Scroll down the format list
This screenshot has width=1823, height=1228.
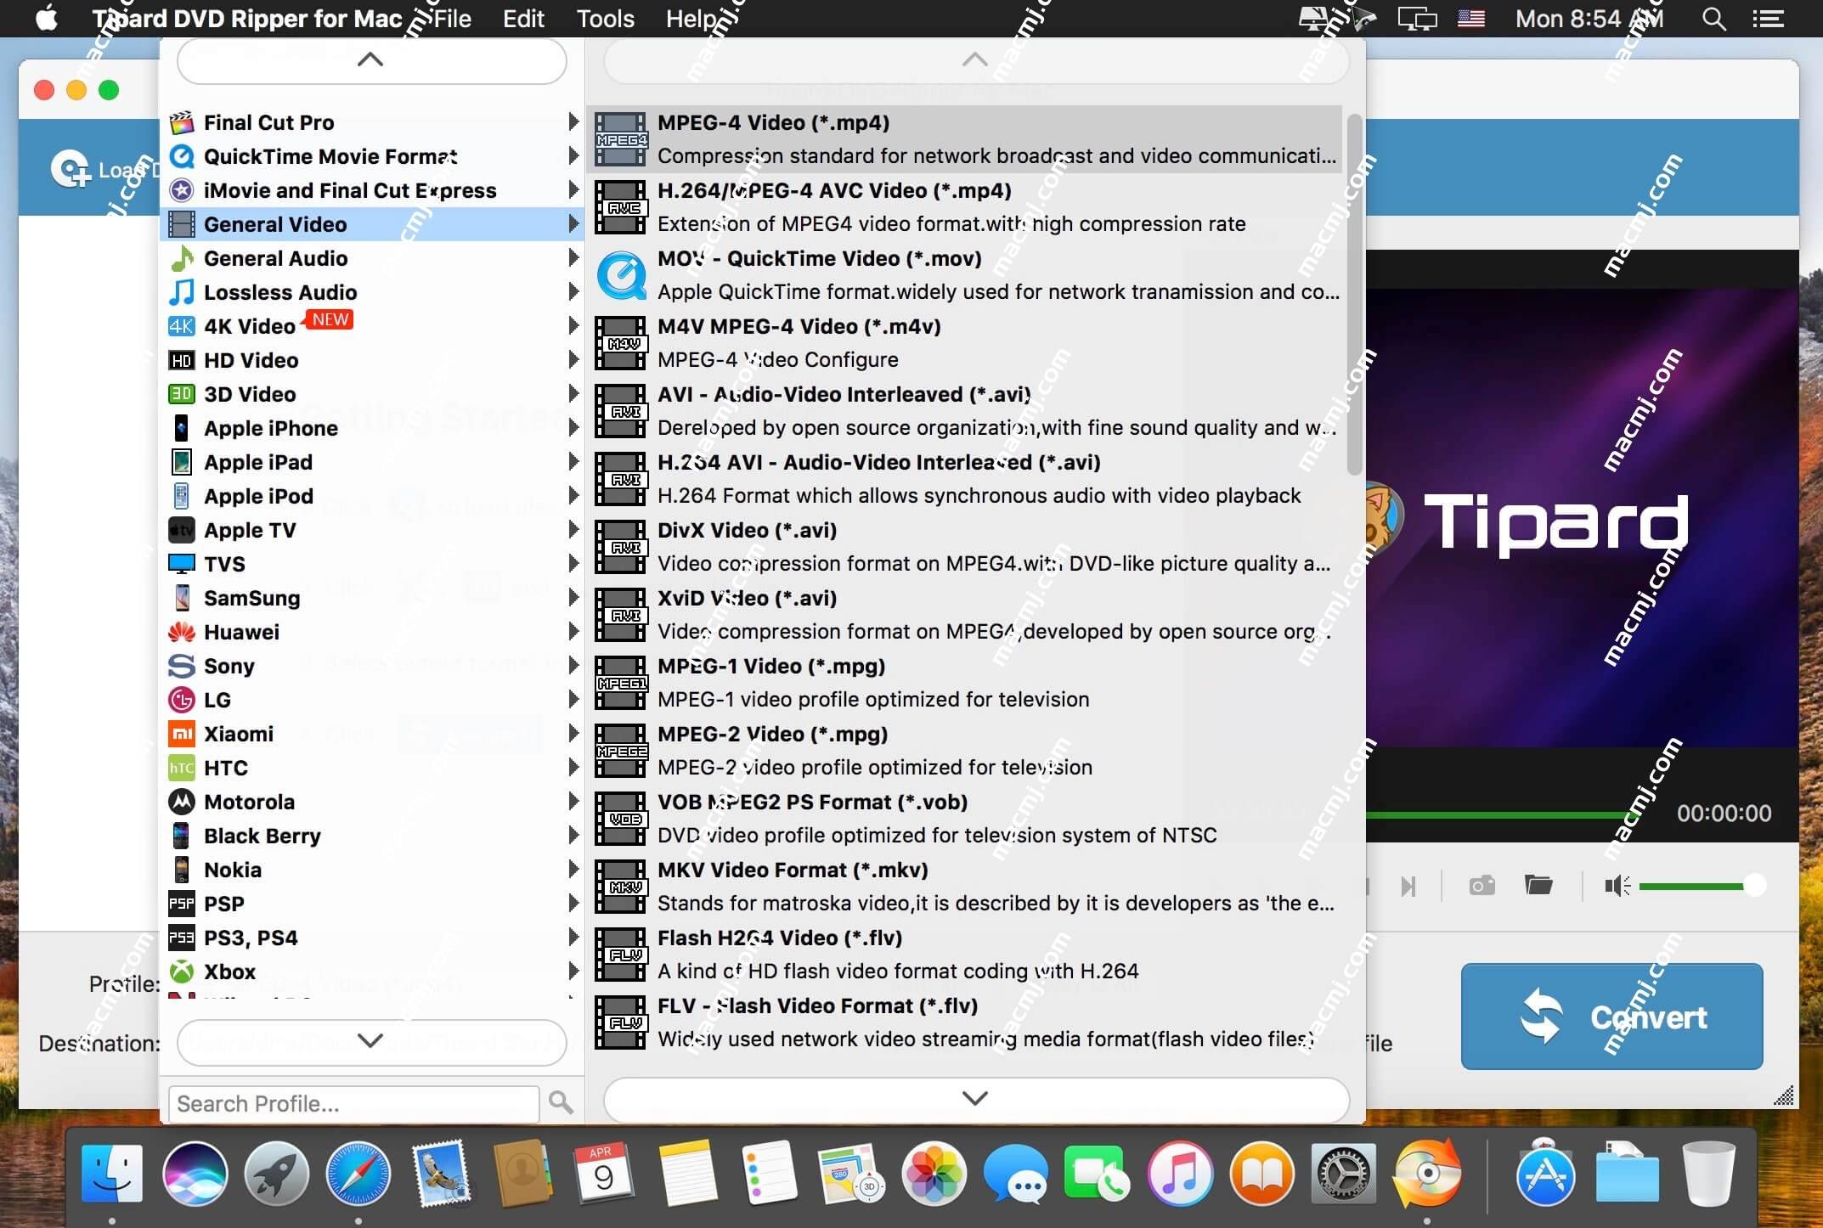(x=974, y=1096)
